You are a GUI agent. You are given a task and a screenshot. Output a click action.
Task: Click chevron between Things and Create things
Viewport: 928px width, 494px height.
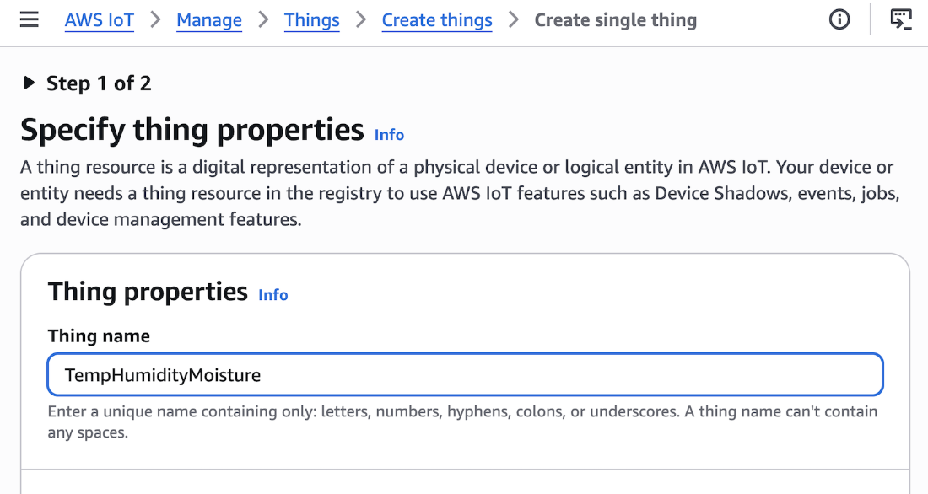click(x=360, y=20)
